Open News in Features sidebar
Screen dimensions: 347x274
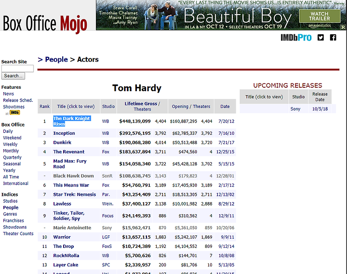click(8, 94)
